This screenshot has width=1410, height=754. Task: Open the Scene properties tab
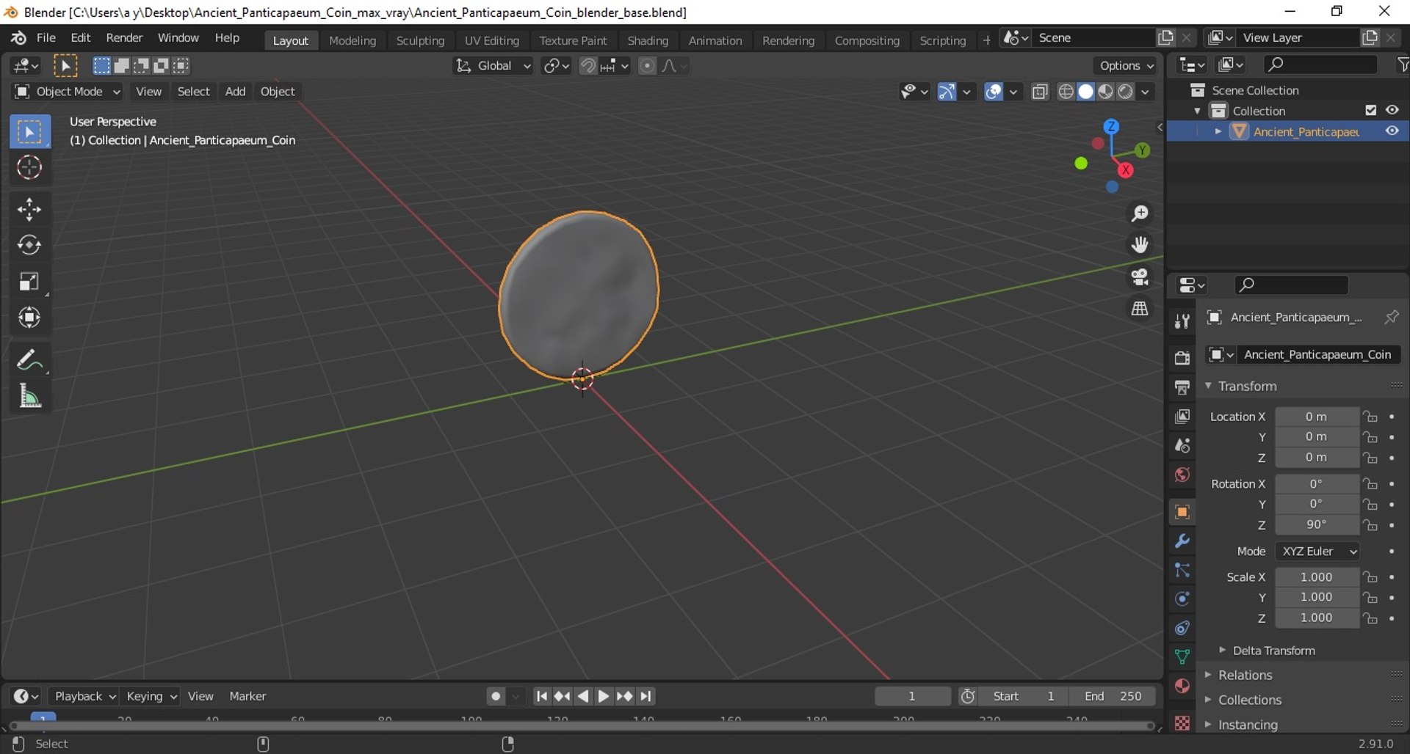tap(1182, 445)
